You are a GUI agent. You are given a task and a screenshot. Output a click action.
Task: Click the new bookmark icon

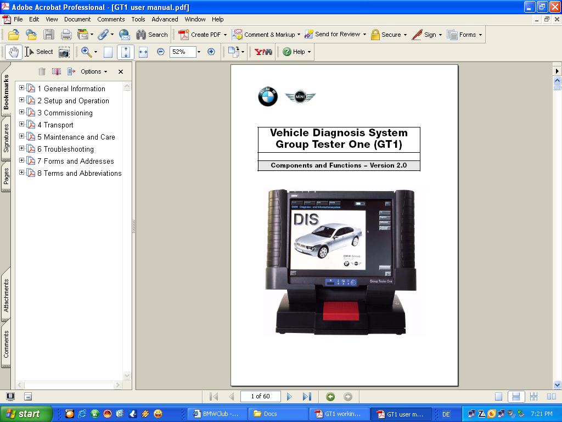57,71
